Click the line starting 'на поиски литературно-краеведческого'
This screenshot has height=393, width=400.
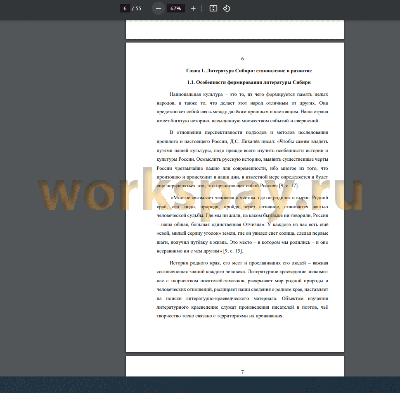pos(242,298)
